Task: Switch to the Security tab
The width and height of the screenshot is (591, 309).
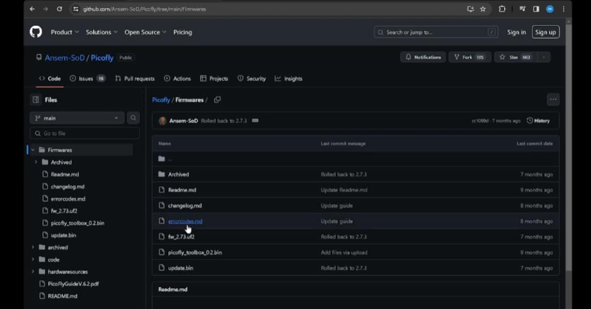Action: coord(252,79)
